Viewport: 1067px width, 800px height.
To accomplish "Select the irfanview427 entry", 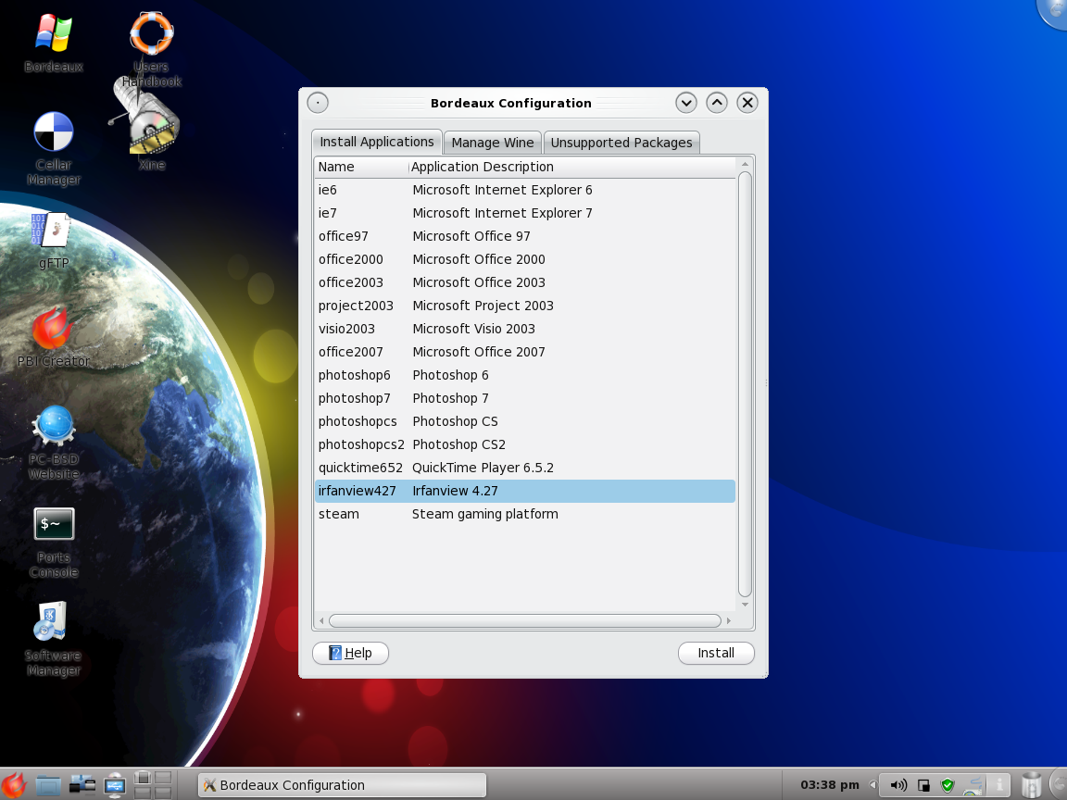I will [x=524, y=491].
